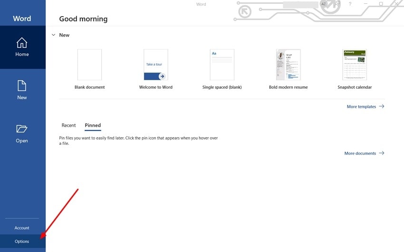The height and width of the screenshot is (252, 404).
Task: Click the feedback icon beside the avatar
Action: click(x=337, y=4)
